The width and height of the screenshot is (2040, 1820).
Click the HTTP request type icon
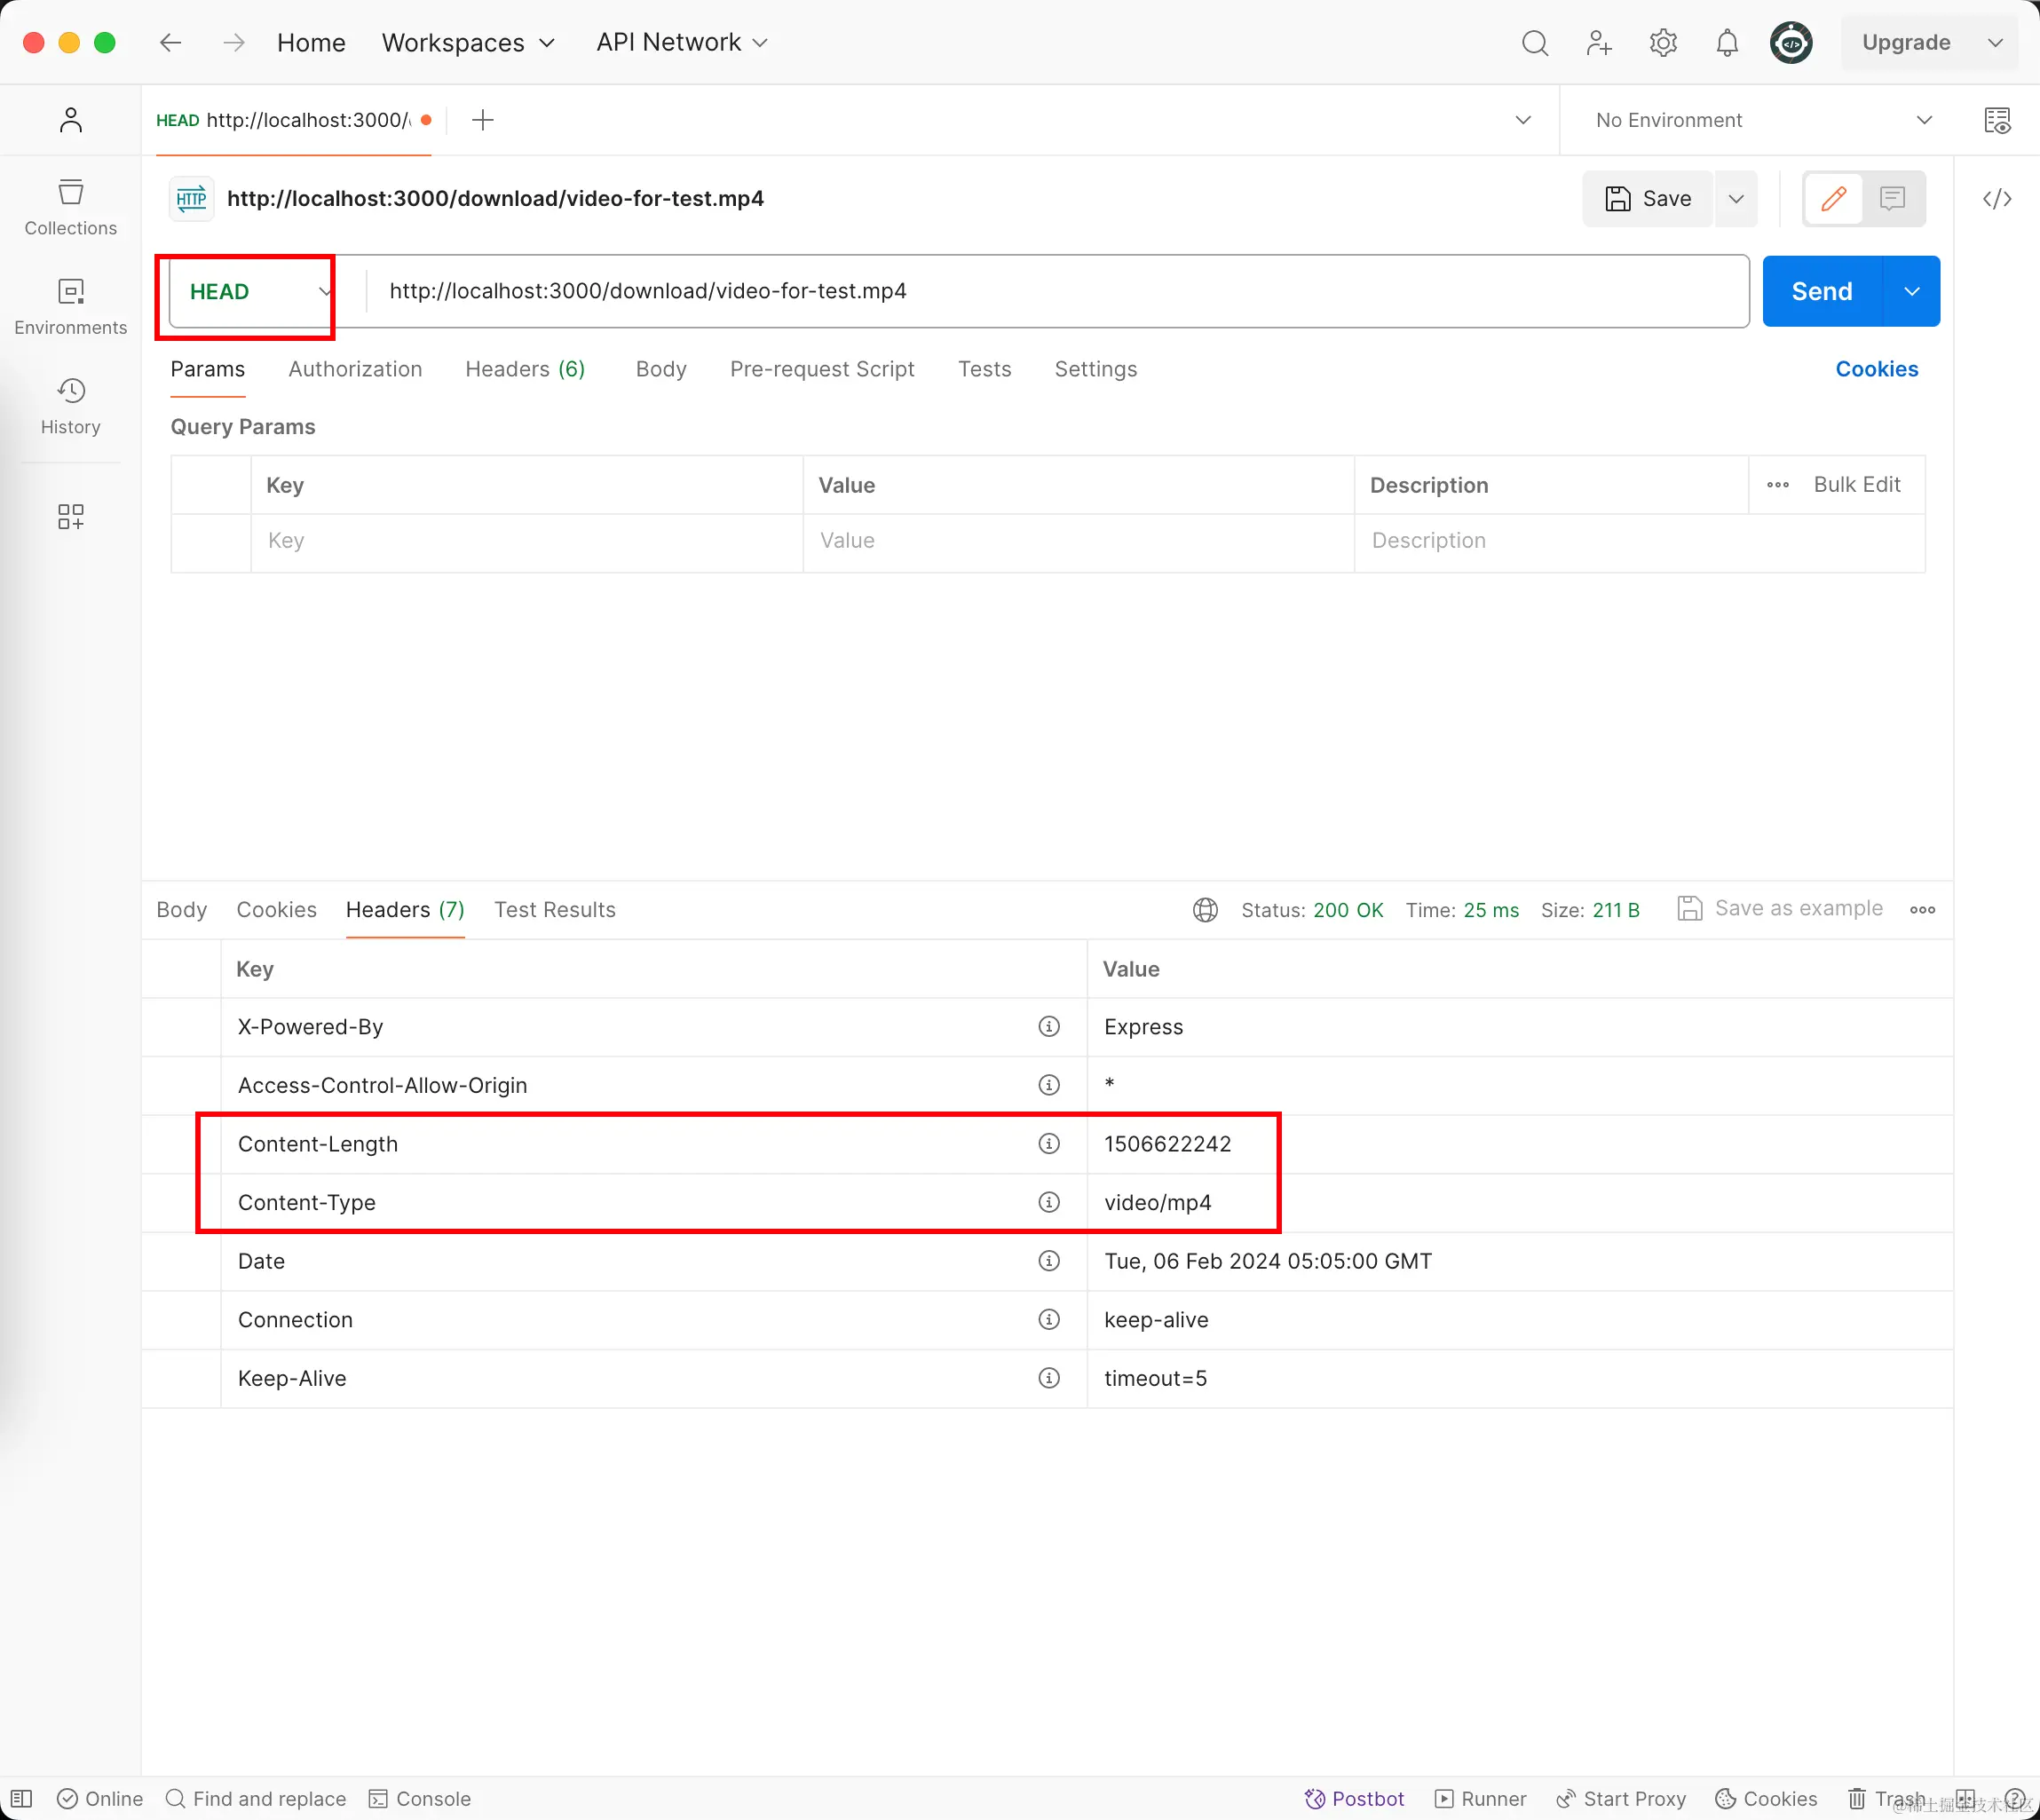191,198
